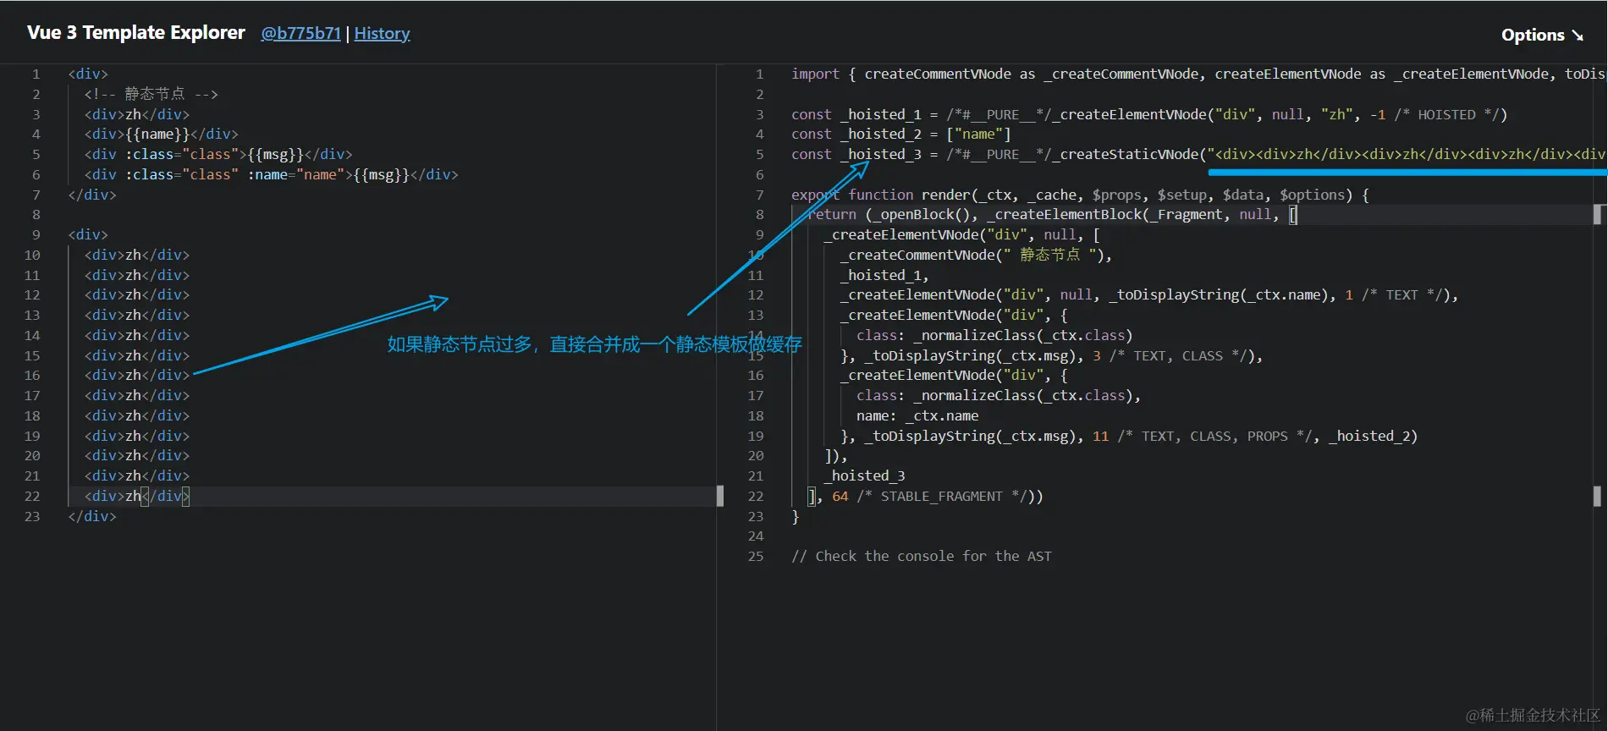Click the highlighted <div>zh</div> on template line 22
This screenshot has height=731, width=1608.
[137, 496]
